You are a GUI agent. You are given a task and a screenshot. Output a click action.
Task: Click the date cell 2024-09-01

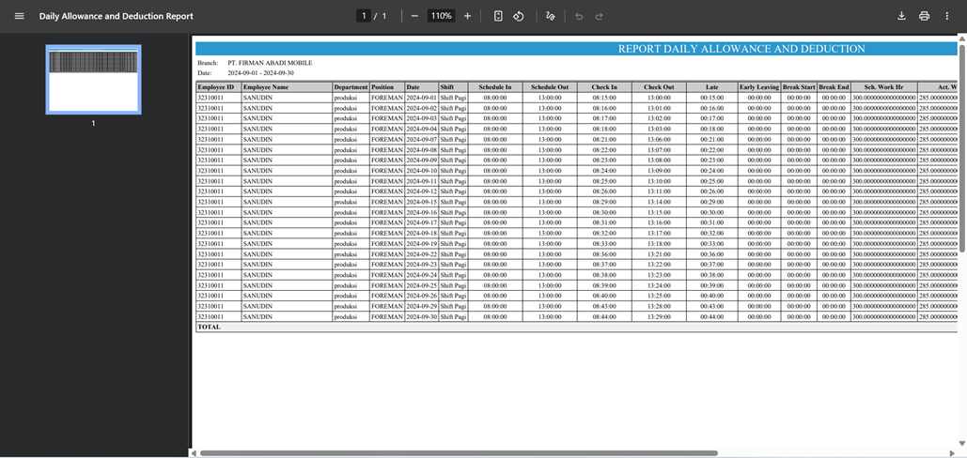point(421,98)
